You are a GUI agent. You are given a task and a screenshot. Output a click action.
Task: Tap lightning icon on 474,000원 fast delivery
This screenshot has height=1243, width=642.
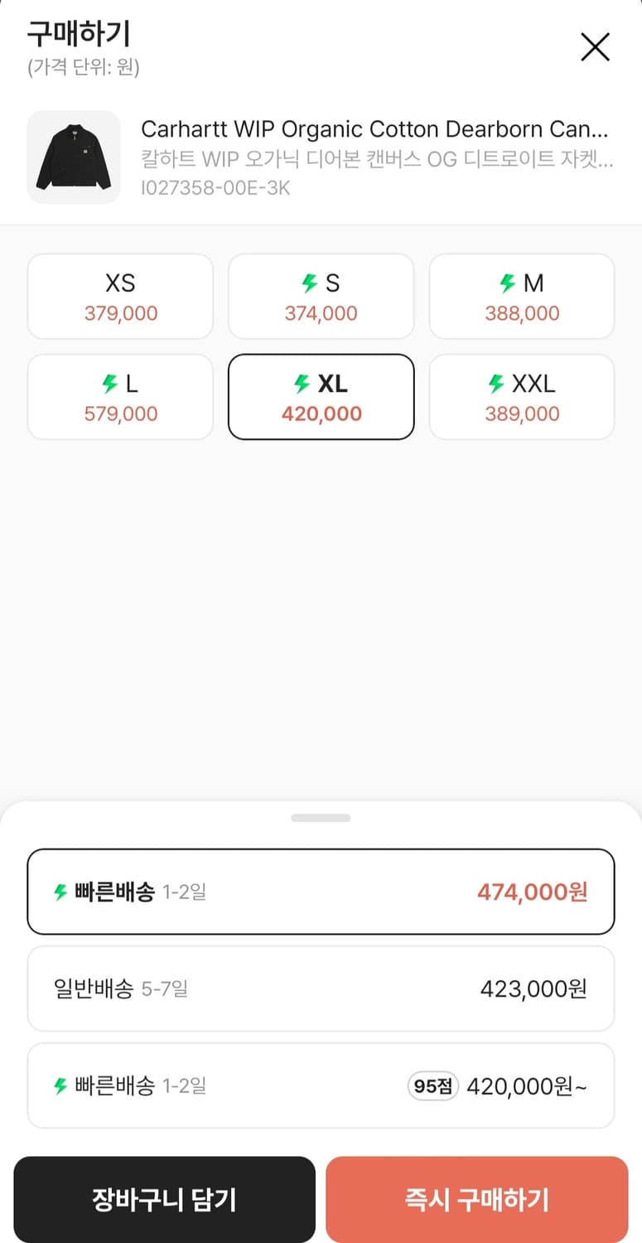point(60,892)
